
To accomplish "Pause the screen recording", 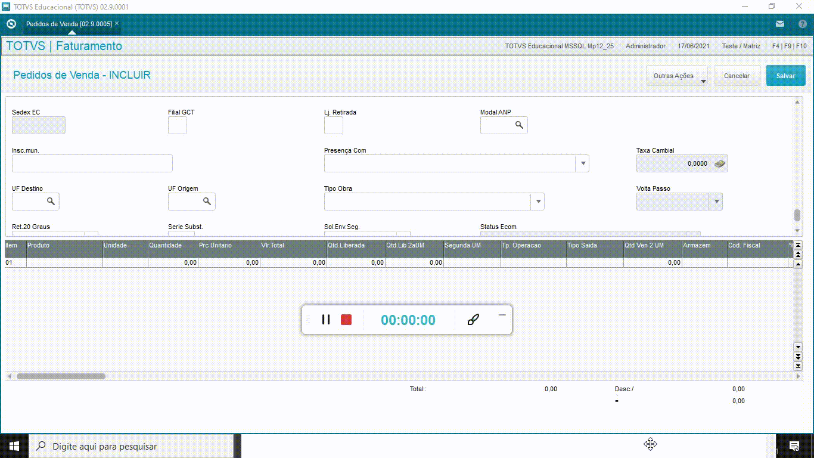I will pyautogui.click(x=326, y=320).
